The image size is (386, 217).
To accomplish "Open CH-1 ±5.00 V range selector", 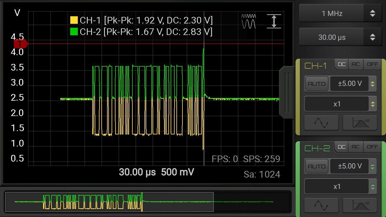I will point(350,84).
